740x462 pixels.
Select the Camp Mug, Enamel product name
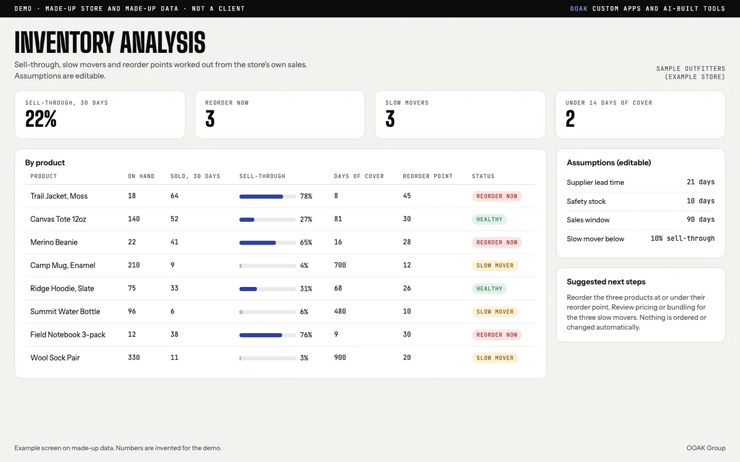[63, 265]
